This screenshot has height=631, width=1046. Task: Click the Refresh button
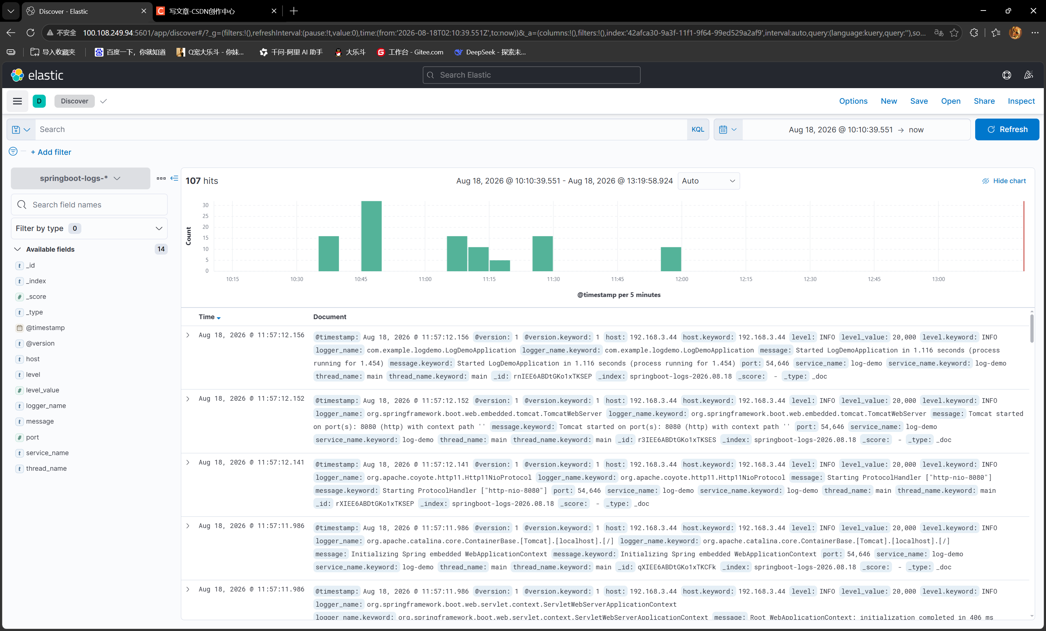pos(1006,130)
